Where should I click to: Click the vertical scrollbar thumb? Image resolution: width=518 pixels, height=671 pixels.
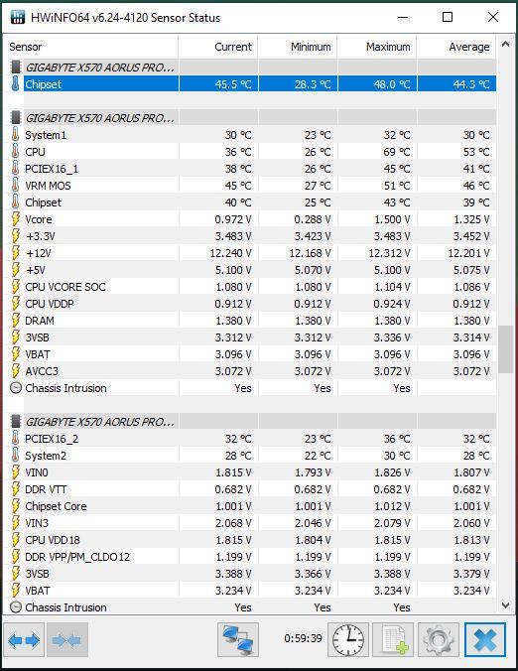point(505,349)
